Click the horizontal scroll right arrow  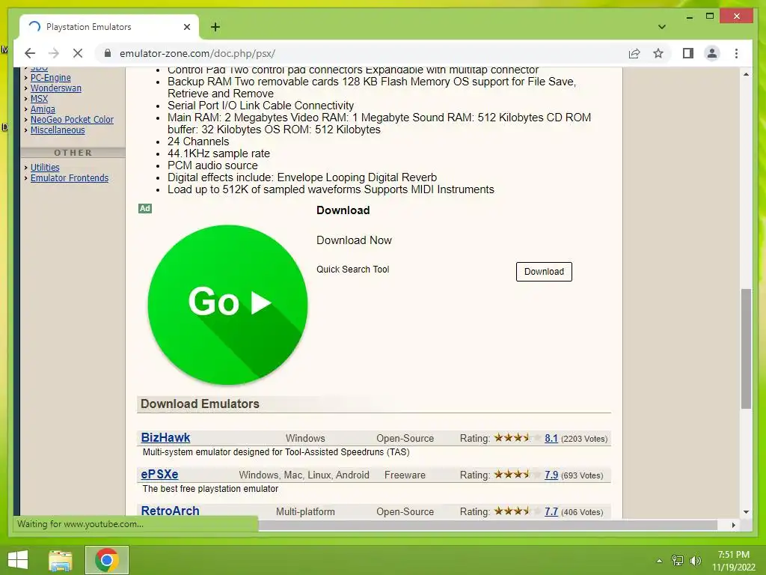pos(733,525)
